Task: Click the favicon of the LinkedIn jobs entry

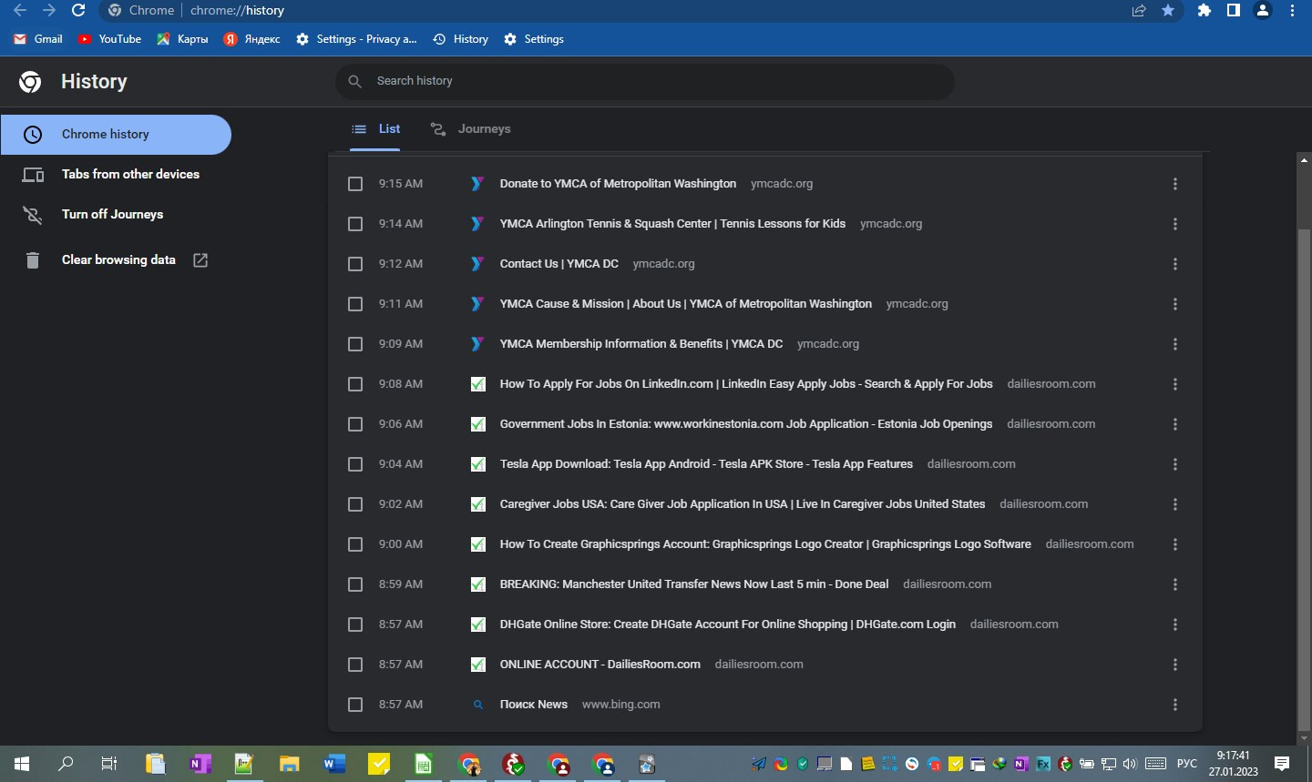Action: coord(477,384)
